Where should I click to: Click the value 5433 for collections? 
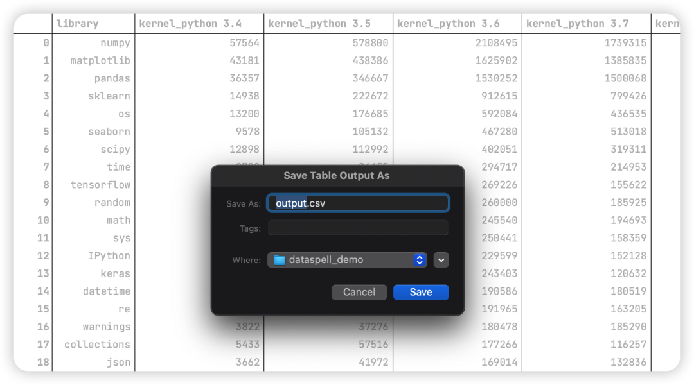[247, 345]
